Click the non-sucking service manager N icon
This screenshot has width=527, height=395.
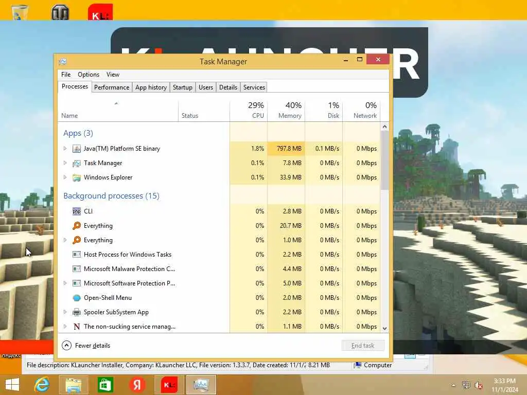[77, 327]
